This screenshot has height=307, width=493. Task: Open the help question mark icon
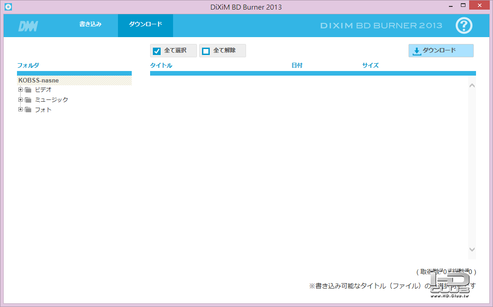(x=464, y=25)
